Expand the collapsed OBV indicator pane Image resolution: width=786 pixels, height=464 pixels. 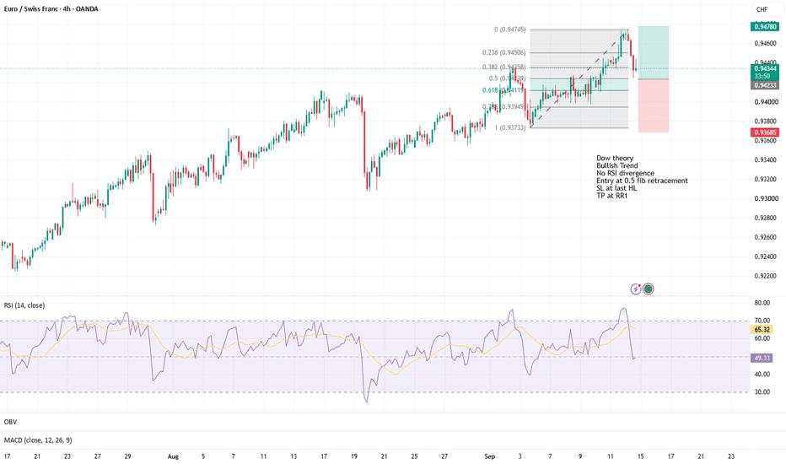(x=10, y=422)
